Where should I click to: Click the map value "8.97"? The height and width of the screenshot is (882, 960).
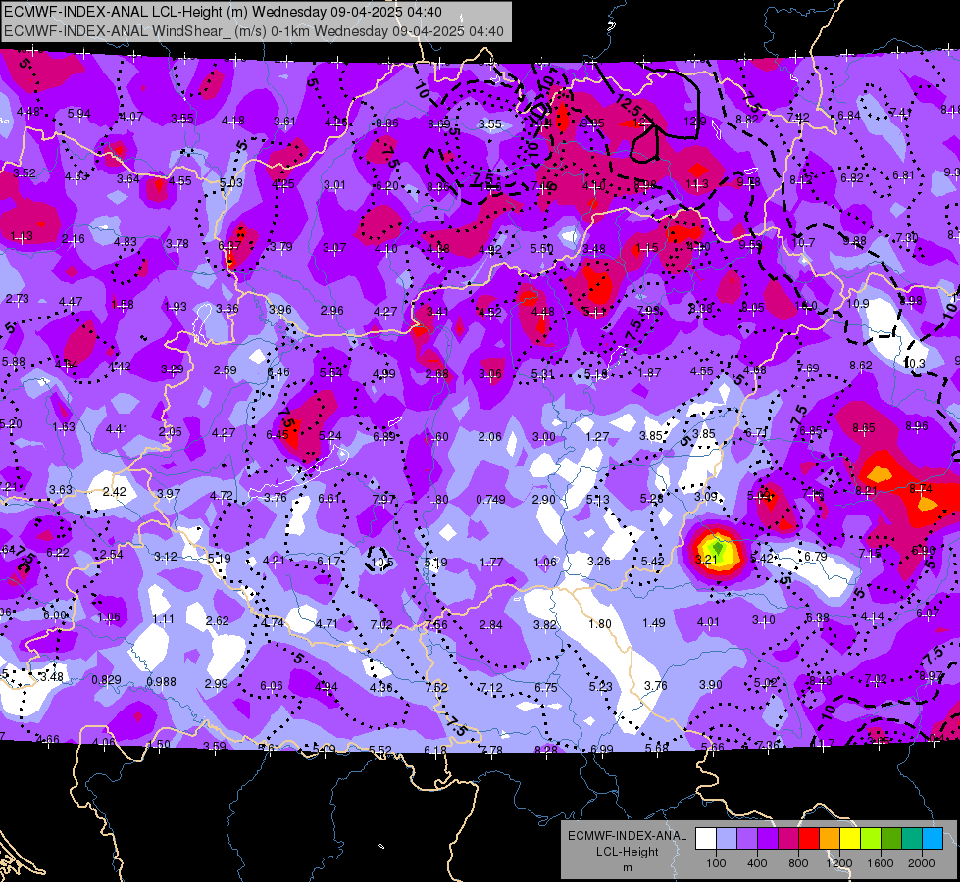[x=931, y=676]
